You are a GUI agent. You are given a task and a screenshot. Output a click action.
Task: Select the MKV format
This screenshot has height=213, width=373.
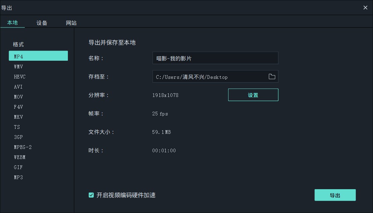pos(38,117)
